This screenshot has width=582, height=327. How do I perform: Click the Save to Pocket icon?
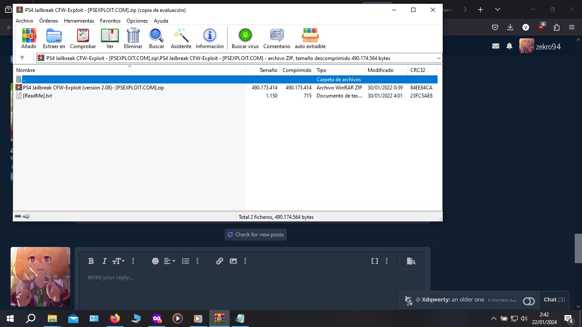(x=495, y=27)
